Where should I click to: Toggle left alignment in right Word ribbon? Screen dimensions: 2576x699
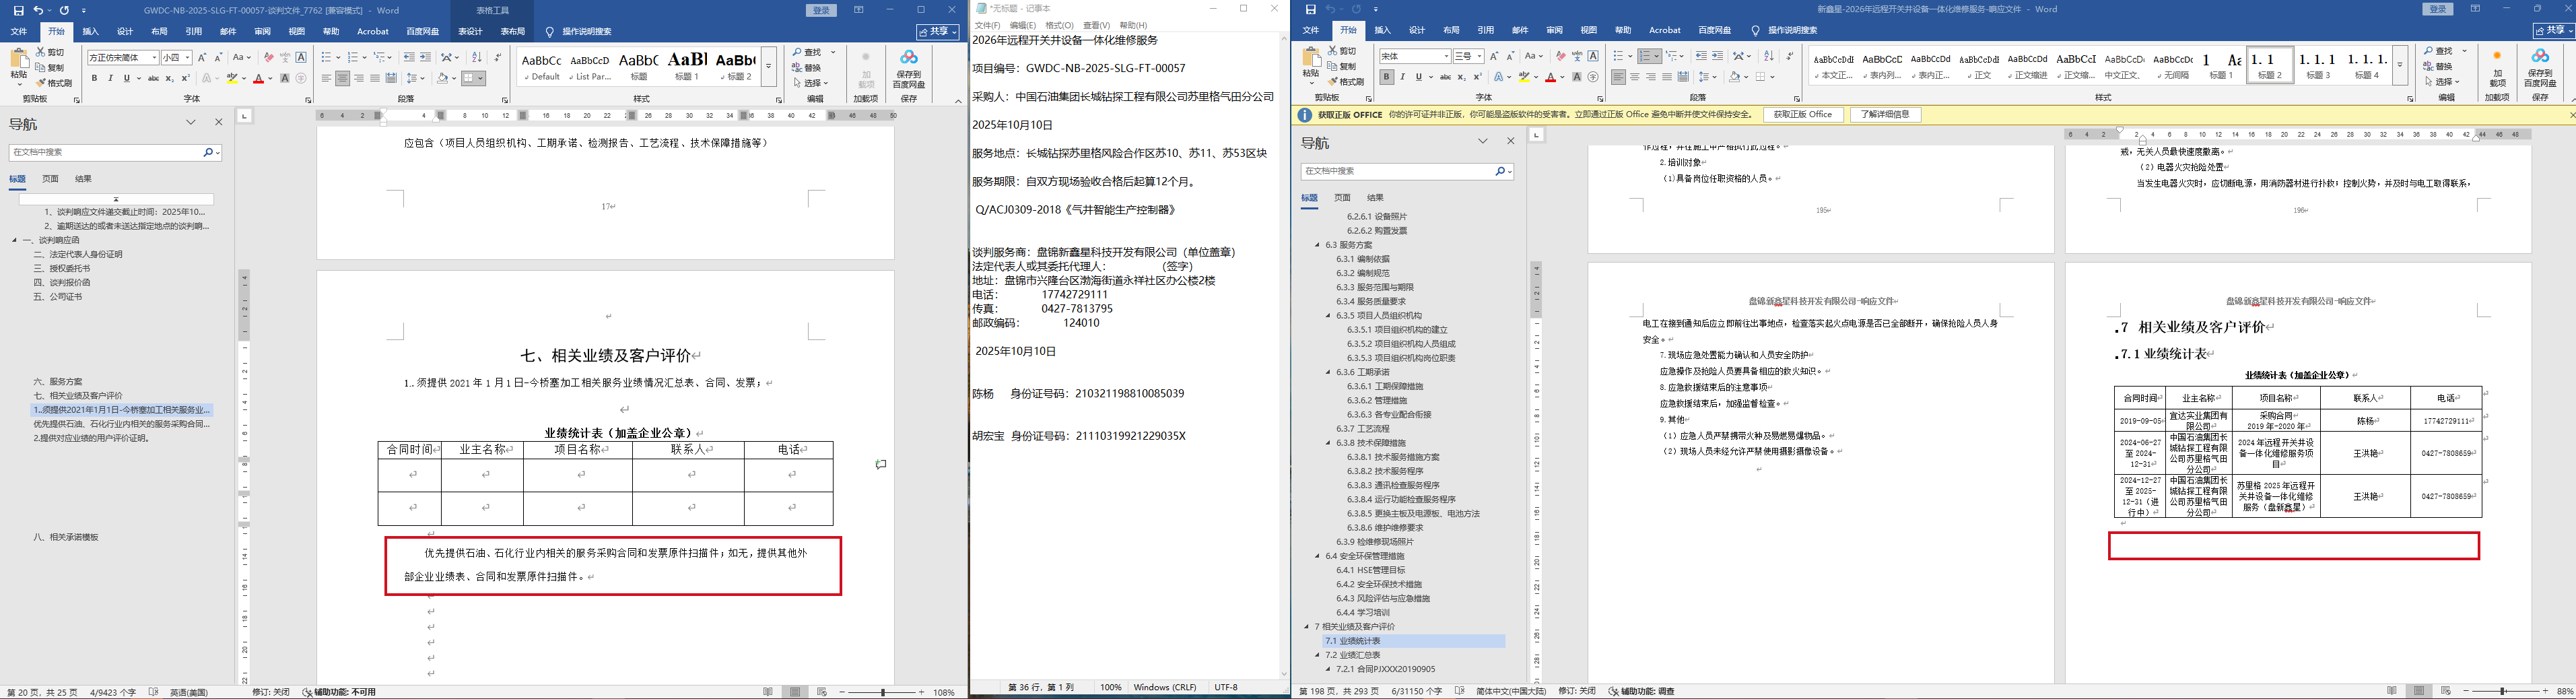[1619, 77]
